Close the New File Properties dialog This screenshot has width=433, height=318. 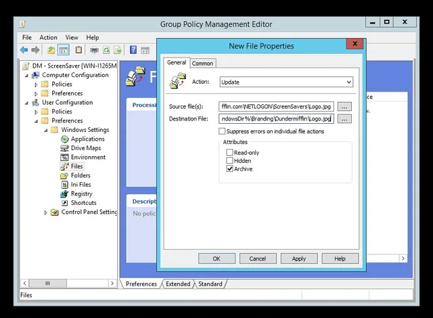pos(355,43)
